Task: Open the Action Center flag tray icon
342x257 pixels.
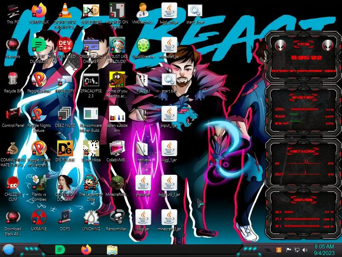Action: 289,250
